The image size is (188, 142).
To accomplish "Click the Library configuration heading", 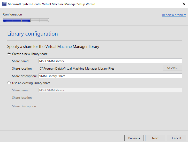I will (x=33, y=34).
